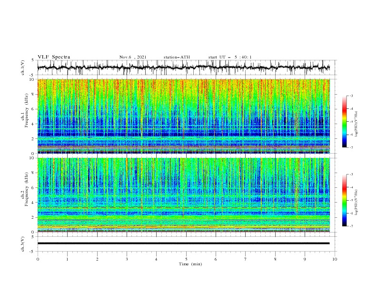This screenshot has width=377, height=291.
Task: Click the ch.3 flat voltage trace
Action: (183, 243)
